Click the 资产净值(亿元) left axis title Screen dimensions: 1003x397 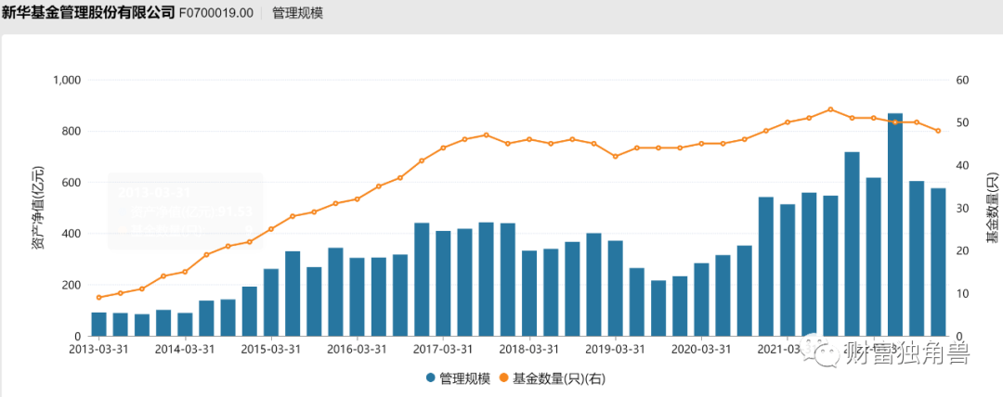pyautogui.click(x=37, y=209)
